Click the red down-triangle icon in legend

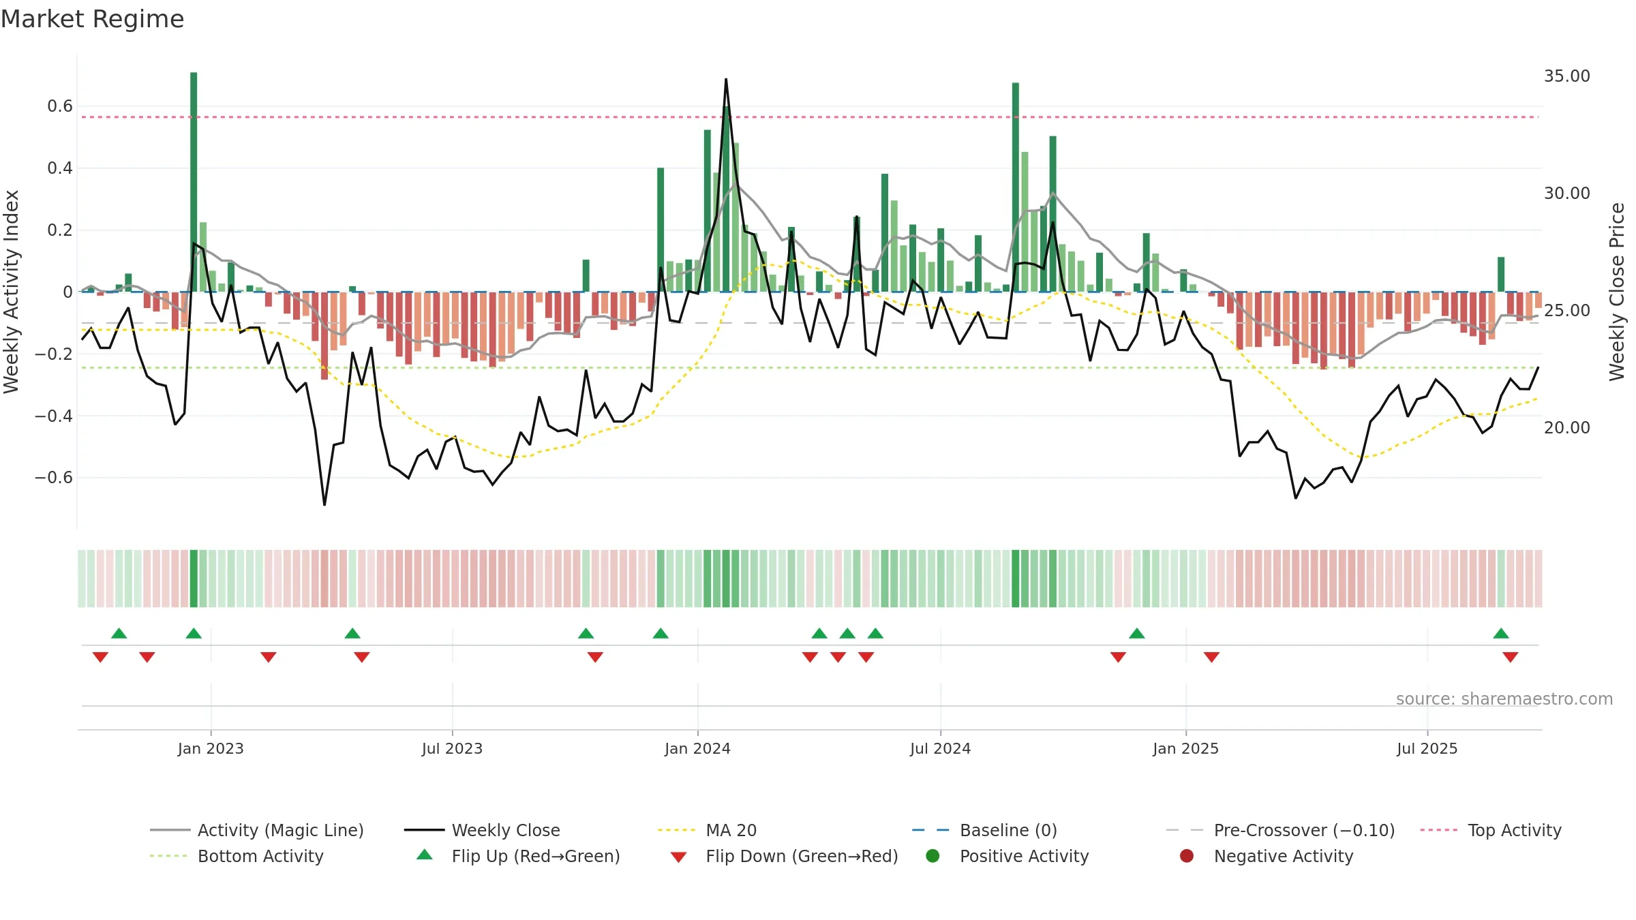pyautogui.click(x=678, y=857)
